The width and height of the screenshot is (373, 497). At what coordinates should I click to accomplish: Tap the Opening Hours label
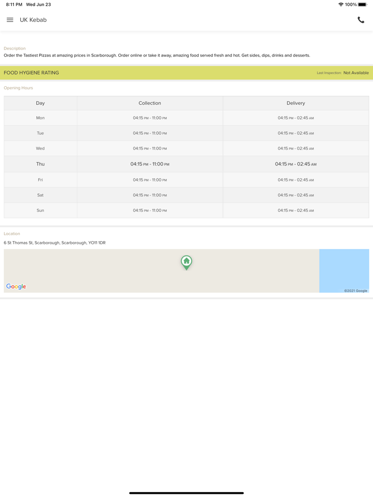coord(18,88)
